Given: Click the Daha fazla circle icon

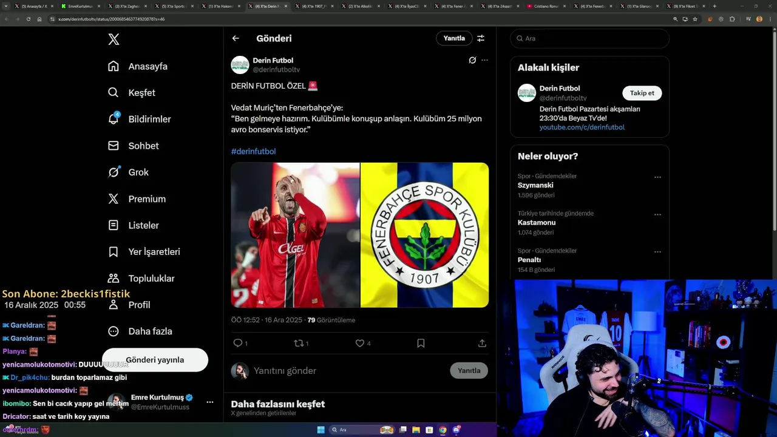Looking at the screenshot, I should tap(114, 331).
